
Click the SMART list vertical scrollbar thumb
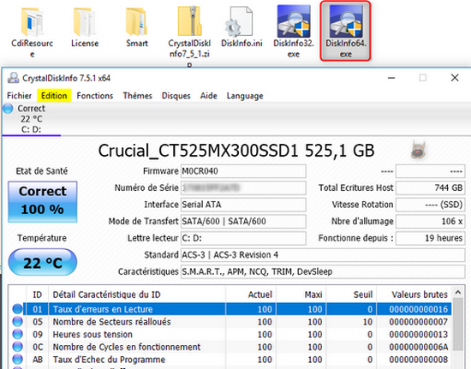(x=458, y=324)
